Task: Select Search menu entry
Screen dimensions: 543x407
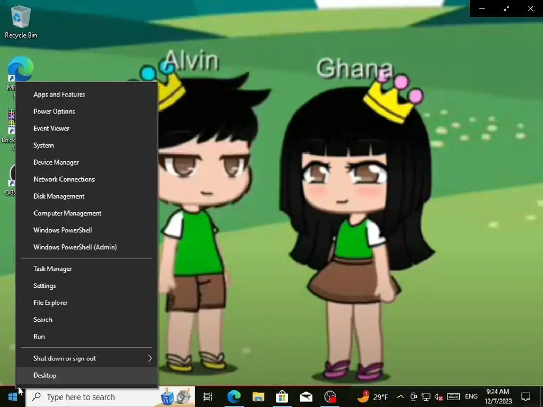Action: pyautogui.click(x=86, y=320)
